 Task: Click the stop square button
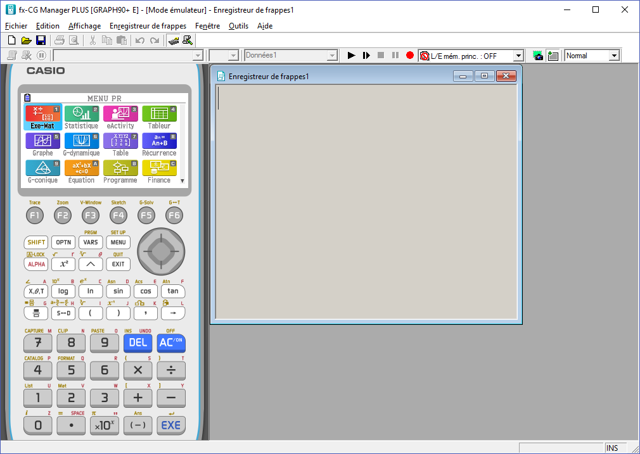(381, 55)
